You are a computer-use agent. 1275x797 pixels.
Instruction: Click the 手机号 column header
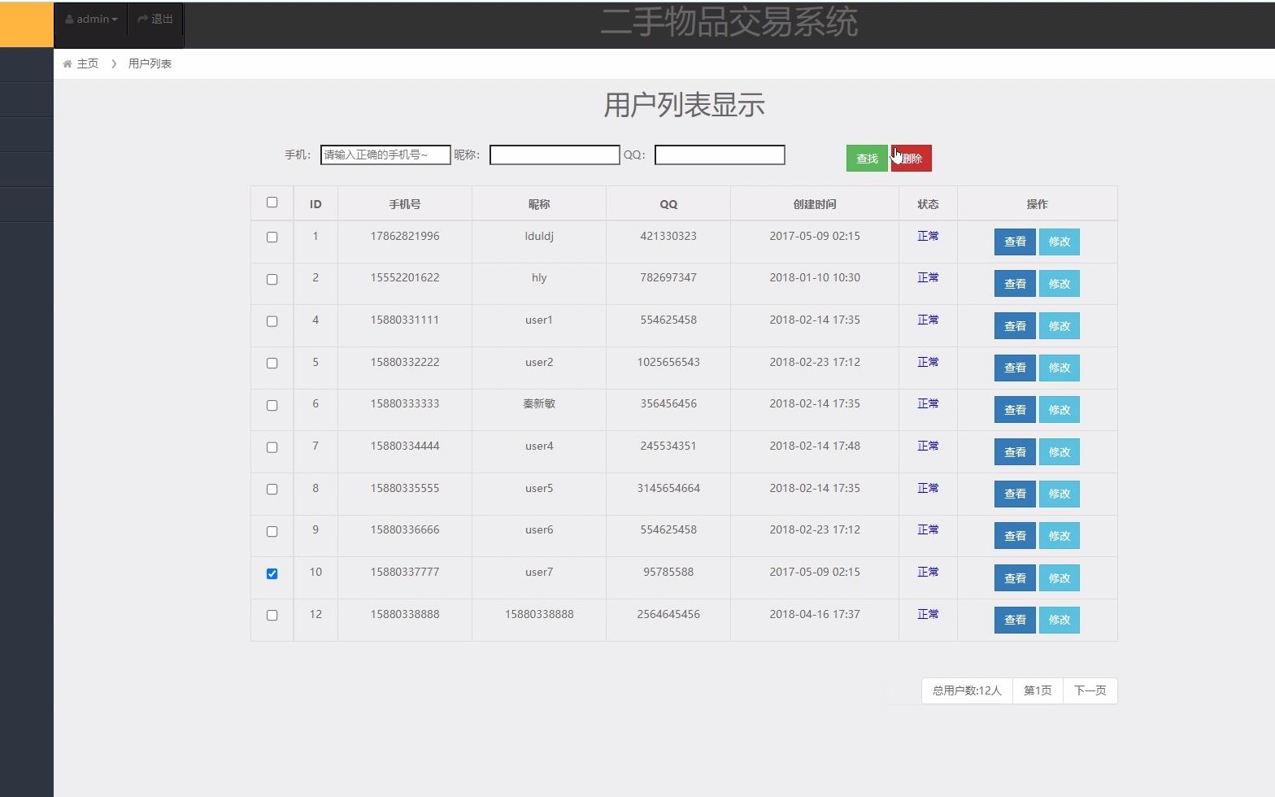(x=405, y=204)
